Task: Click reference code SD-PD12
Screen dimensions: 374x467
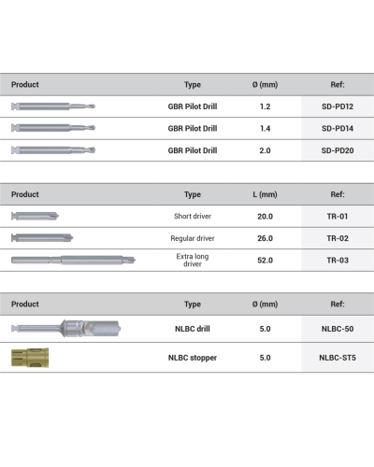Action: point(338,106)
